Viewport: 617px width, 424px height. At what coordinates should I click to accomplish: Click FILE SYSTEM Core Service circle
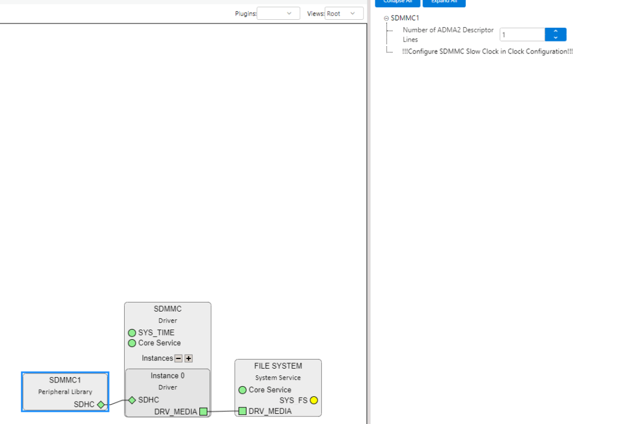click(x=242, y=390)
